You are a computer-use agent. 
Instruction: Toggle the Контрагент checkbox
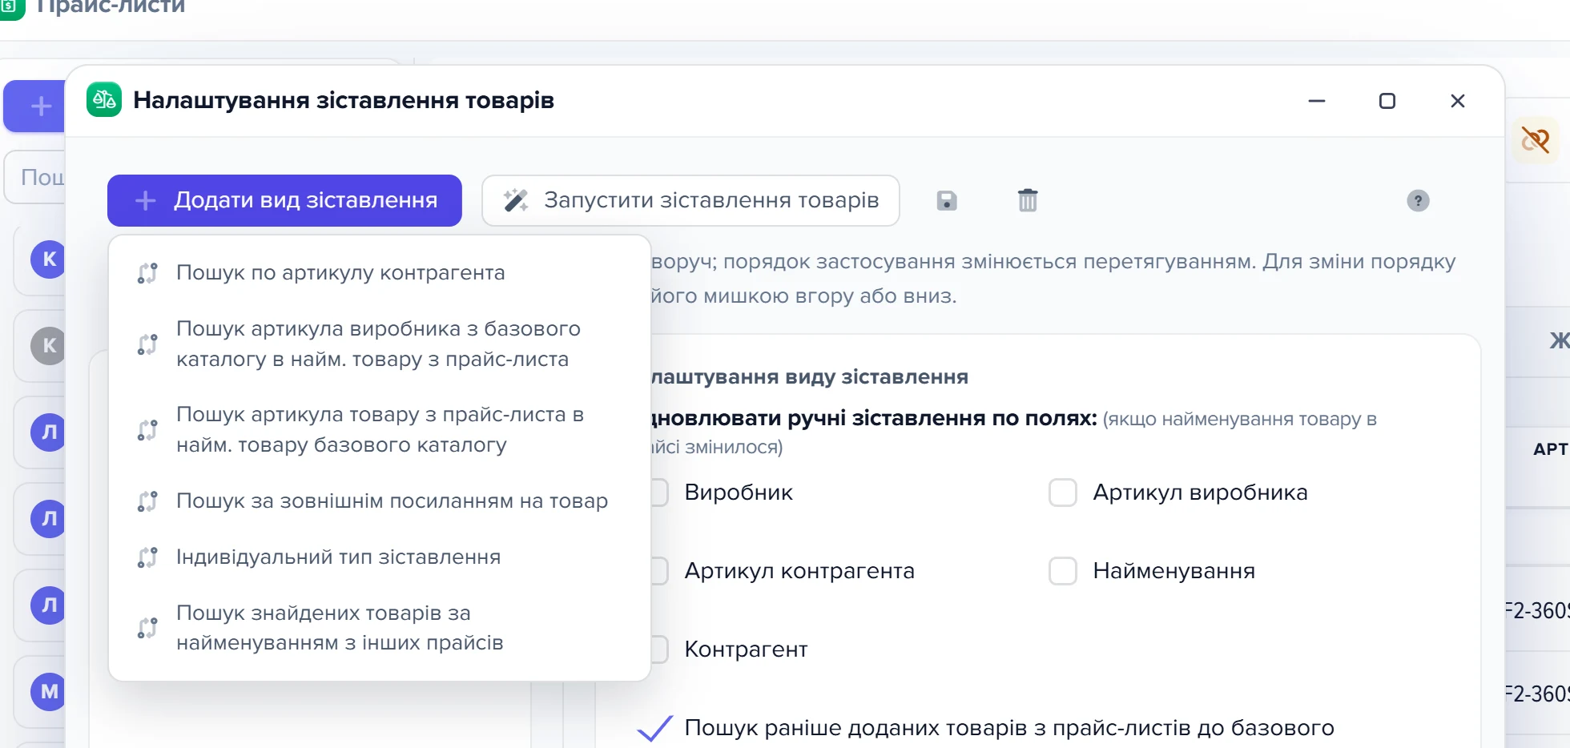[658, 649]
